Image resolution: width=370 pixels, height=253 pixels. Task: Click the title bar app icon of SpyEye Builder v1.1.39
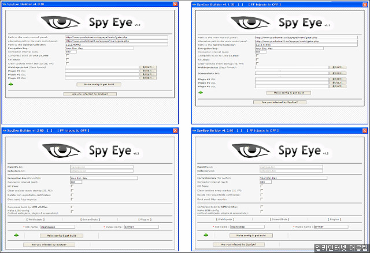point(195,4)
